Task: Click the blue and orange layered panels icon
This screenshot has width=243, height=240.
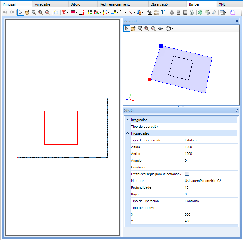Action: click(139, 12)
